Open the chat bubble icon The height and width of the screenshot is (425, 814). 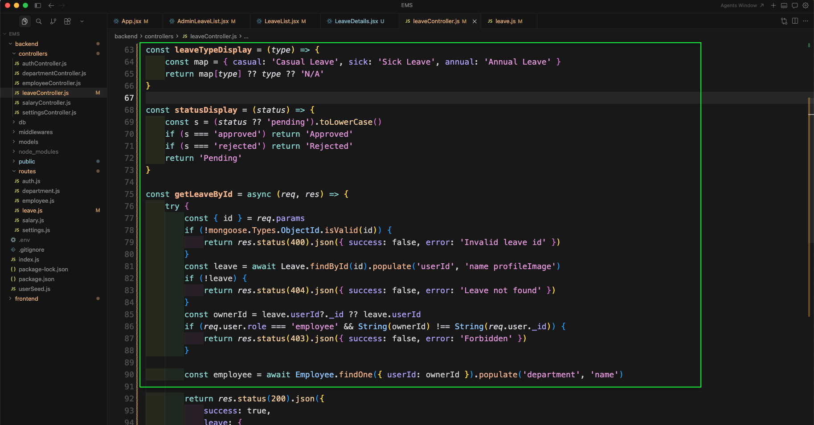tap(795, 5)
